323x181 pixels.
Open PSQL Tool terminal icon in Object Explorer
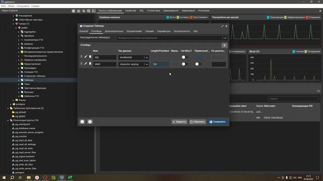tap(93, 11)
